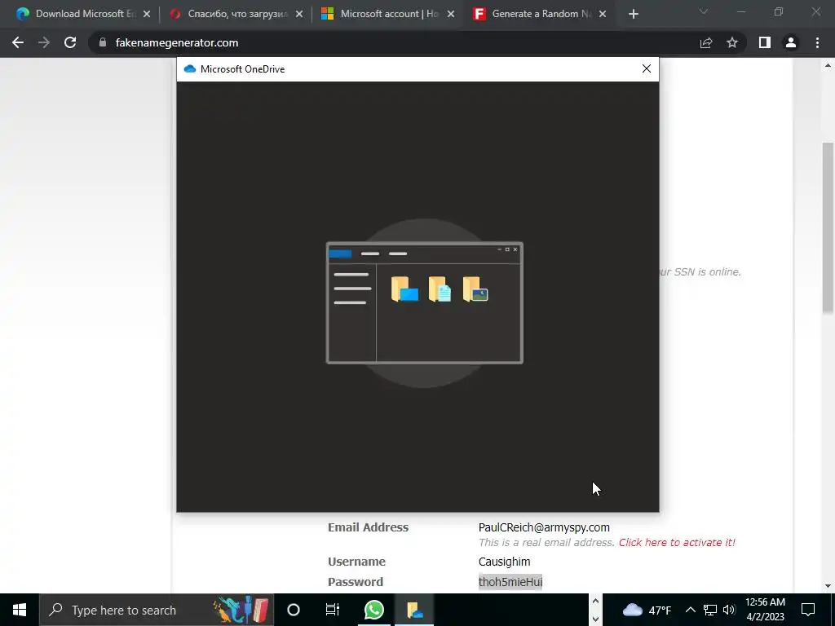Toggle the browser side panel
Image resolution: width=835 pixels, height=626 pixels.
(765, 42)
